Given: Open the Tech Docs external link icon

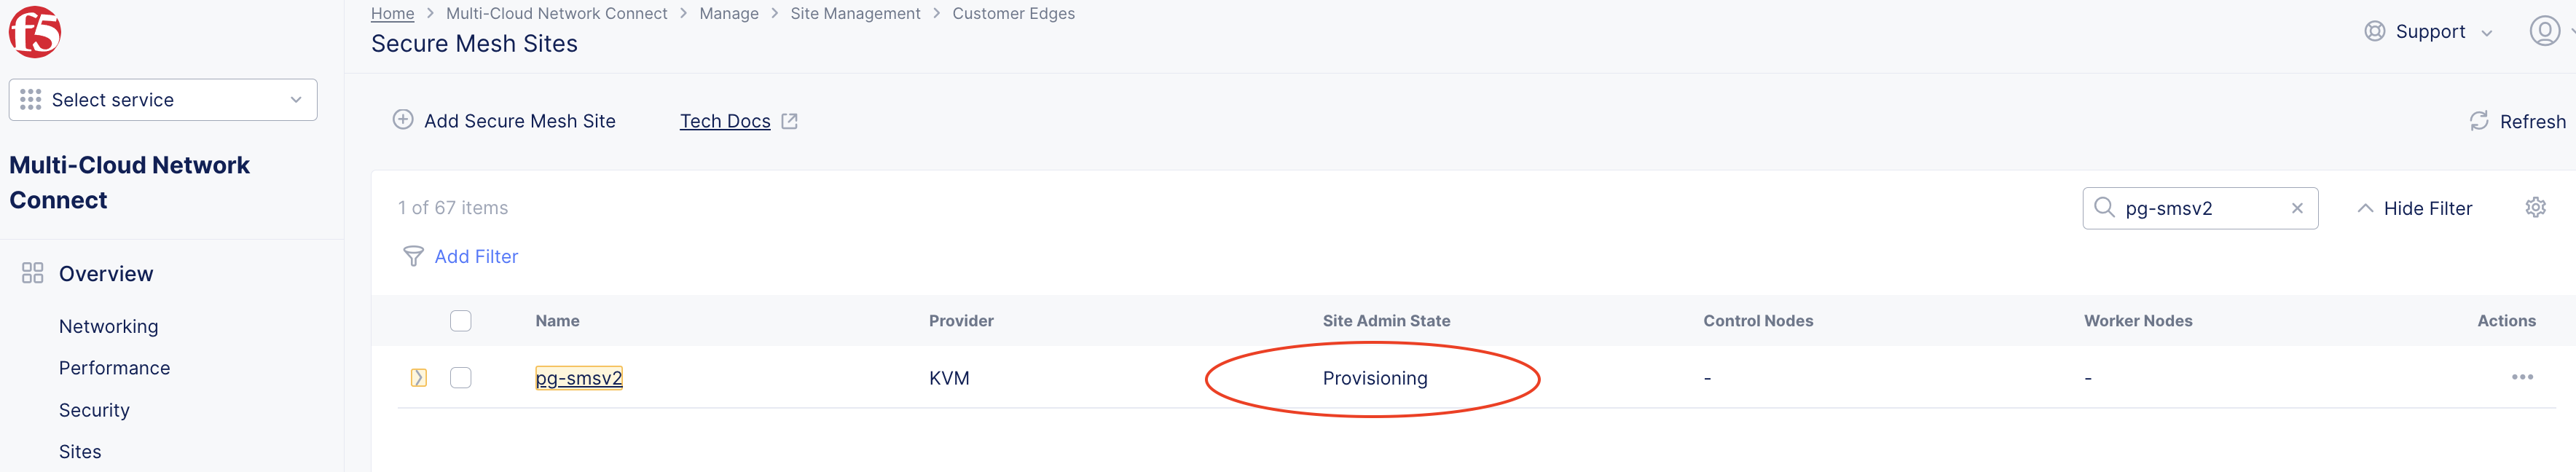Looking at the screenshot, I should (789, 120).
